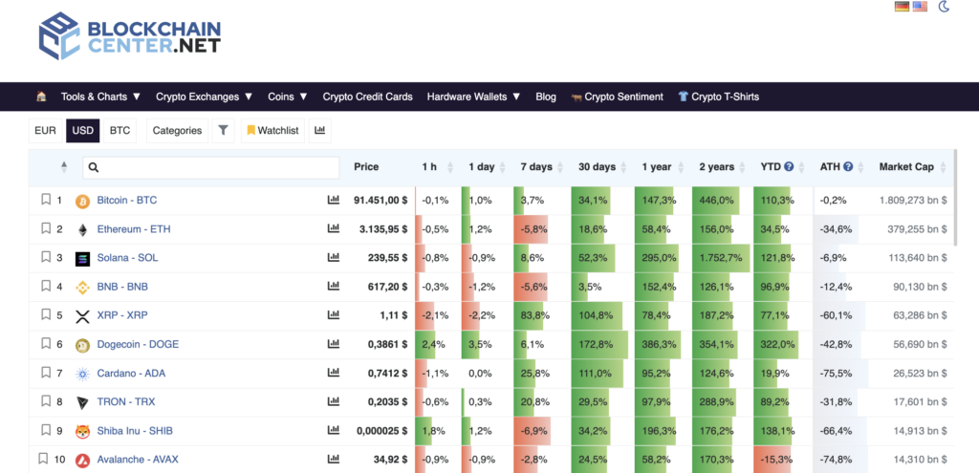
Task: Toggle dark mode moon icon
Action: 944,7
